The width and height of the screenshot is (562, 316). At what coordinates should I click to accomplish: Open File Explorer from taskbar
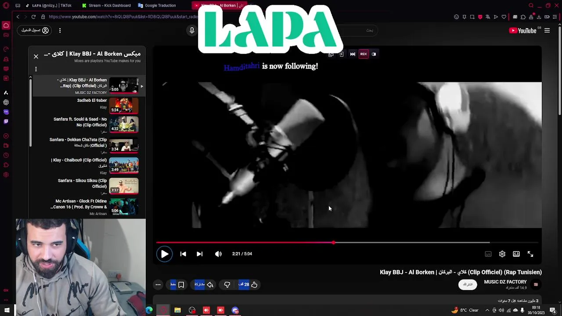click(177, 310)
